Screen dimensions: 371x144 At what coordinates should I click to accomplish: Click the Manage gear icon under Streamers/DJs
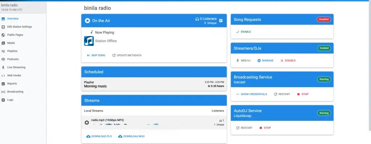click(259, 61)
